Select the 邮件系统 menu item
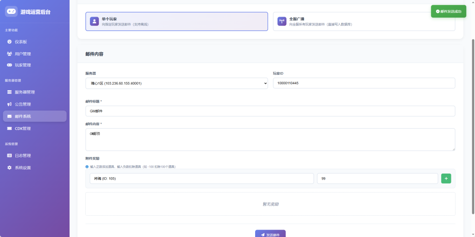The width and height of the screenshot is (475, 237). click(35, 116)
